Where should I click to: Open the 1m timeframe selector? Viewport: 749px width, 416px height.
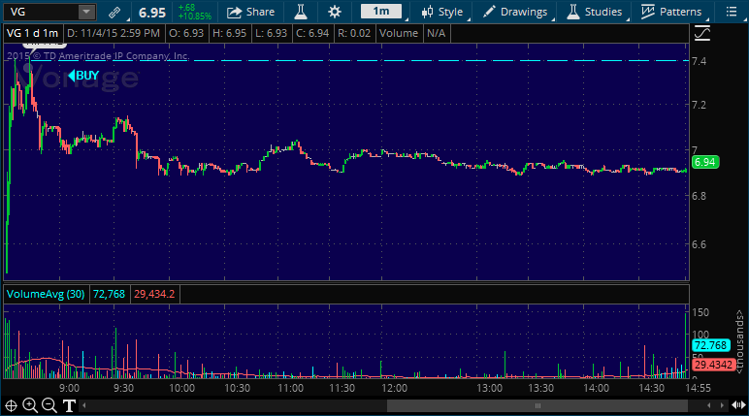point(381,12)
